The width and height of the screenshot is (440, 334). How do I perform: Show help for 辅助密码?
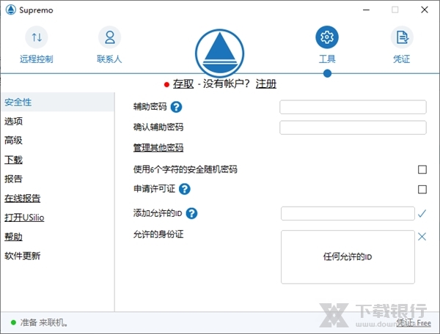(x=176, y=107)
